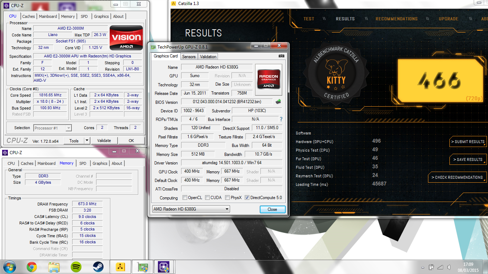Click the Catzilla 1.3 title bar icon
Image resolution: width=488 pixels, height=274 pixels.
174,3
